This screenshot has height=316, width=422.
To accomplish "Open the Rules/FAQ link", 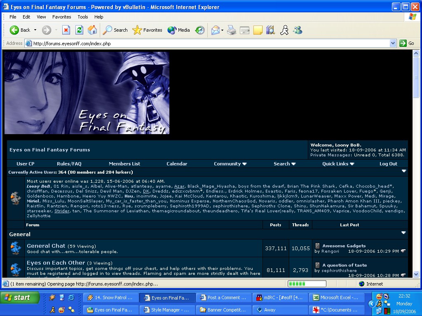I will (x=69, y=164).
